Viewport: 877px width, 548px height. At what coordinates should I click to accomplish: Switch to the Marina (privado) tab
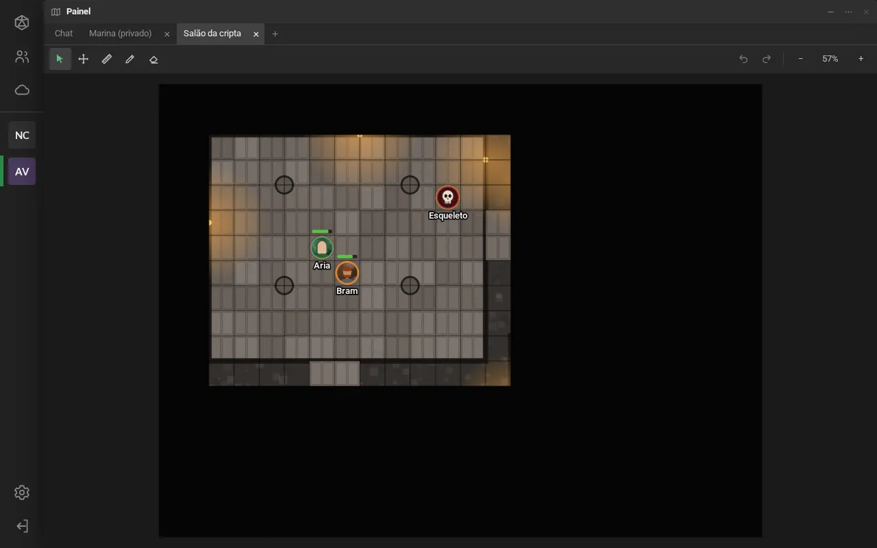tap(121, 34)
